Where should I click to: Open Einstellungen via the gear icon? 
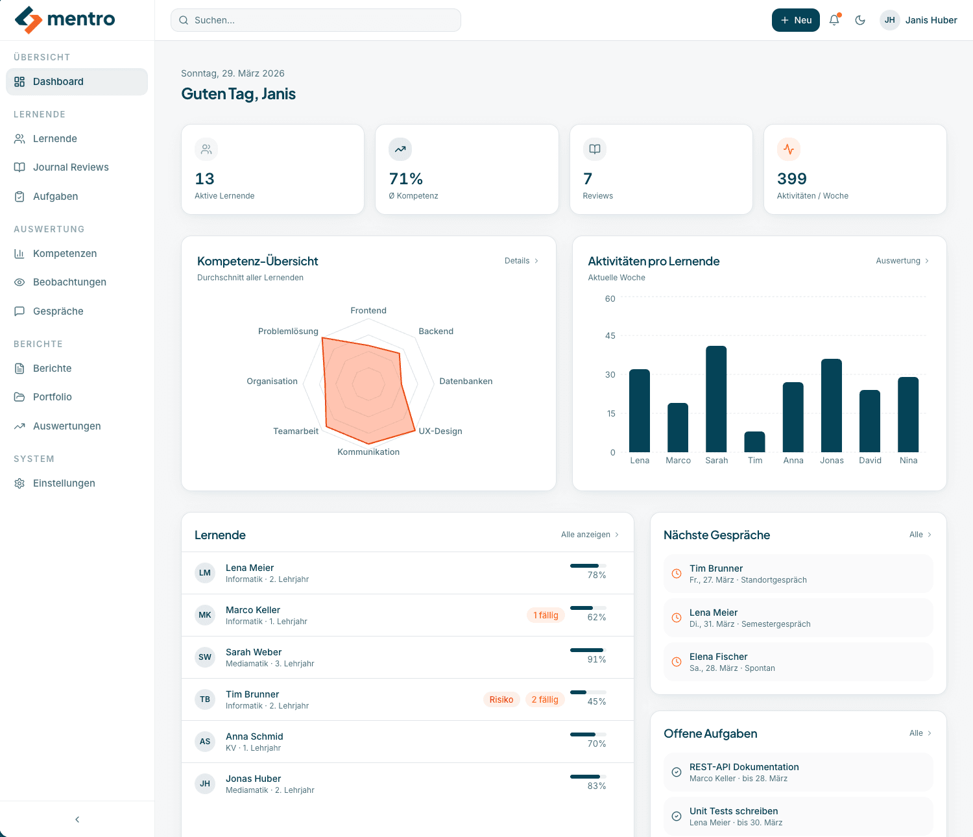tap(20, 483)
